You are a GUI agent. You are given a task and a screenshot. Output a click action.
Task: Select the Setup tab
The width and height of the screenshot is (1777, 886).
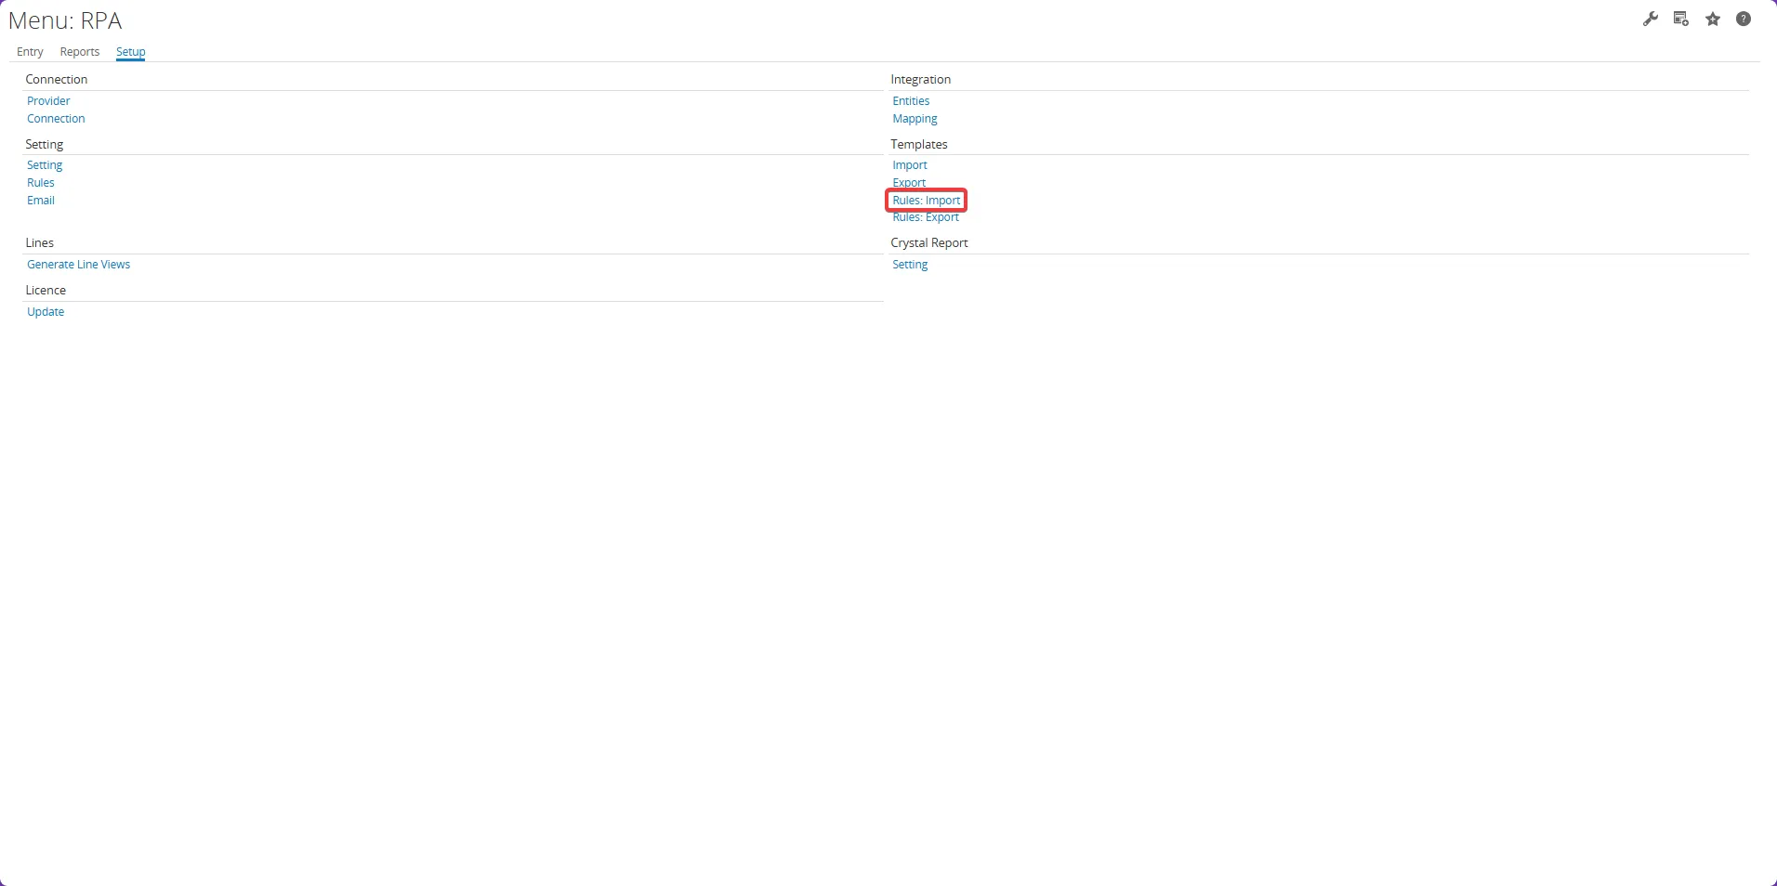point(129,51)
